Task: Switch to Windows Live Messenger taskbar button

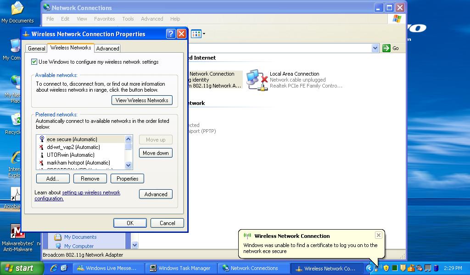Action: tap(108, 268)
